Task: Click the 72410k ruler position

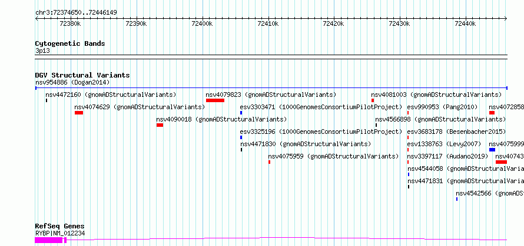Action: coord(268,23)
